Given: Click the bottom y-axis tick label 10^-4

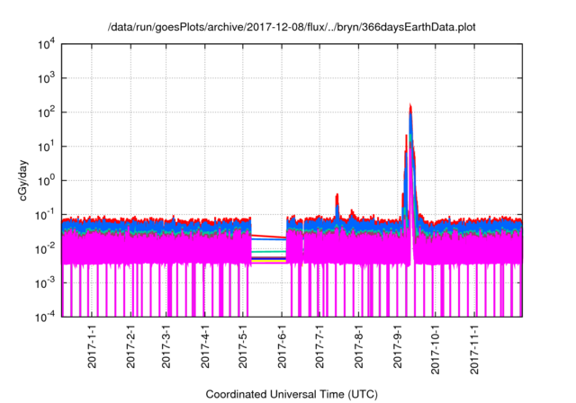Looking at the screenshot, I should (x=43, y=317).
